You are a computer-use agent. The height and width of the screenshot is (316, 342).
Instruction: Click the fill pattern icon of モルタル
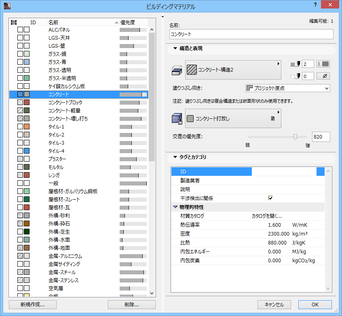tap(20, 167)
